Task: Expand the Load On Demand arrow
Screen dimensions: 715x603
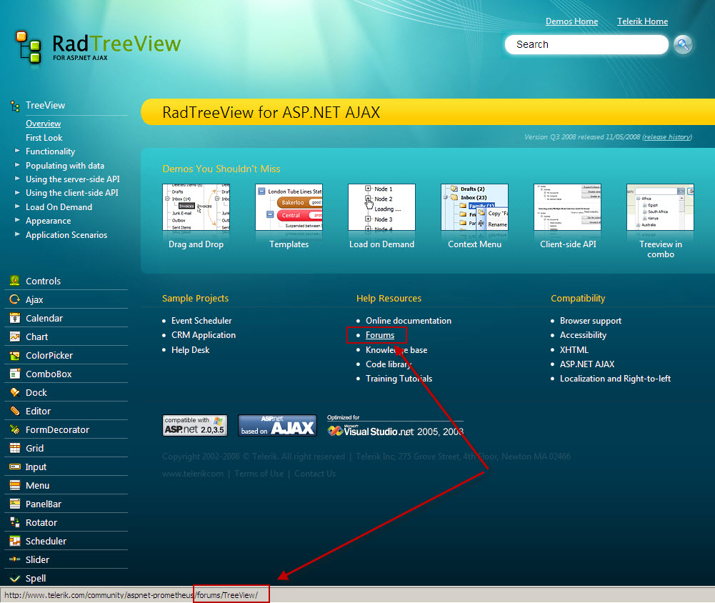Action: (17, 206)
